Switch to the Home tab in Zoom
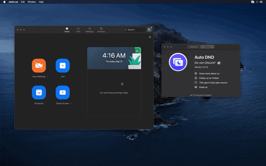This screenshot has width=266, height=166. (x=67, y=30)
